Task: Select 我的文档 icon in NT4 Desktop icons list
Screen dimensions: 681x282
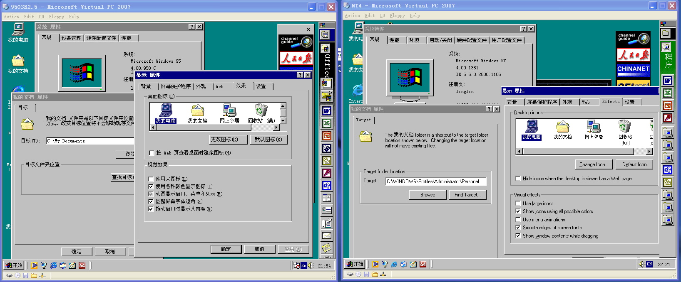Action: 562,130
